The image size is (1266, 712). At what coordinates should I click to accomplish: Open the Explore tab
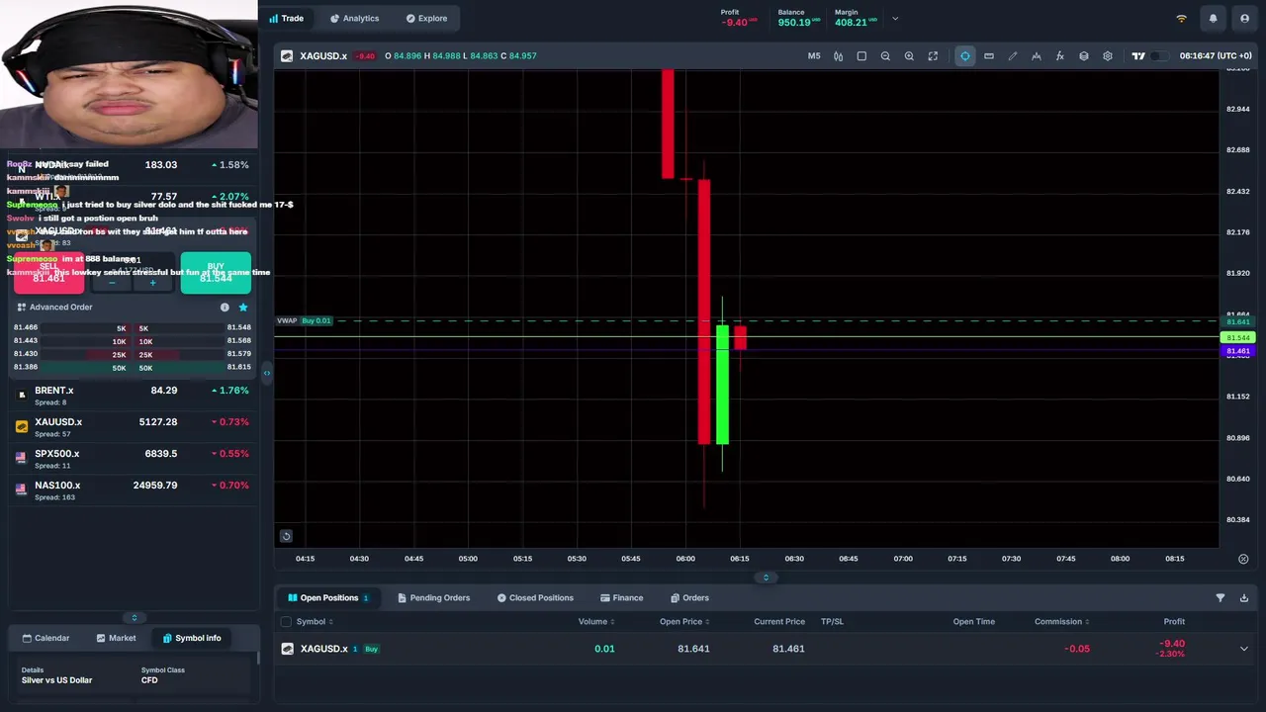click(x=426, y=18)
